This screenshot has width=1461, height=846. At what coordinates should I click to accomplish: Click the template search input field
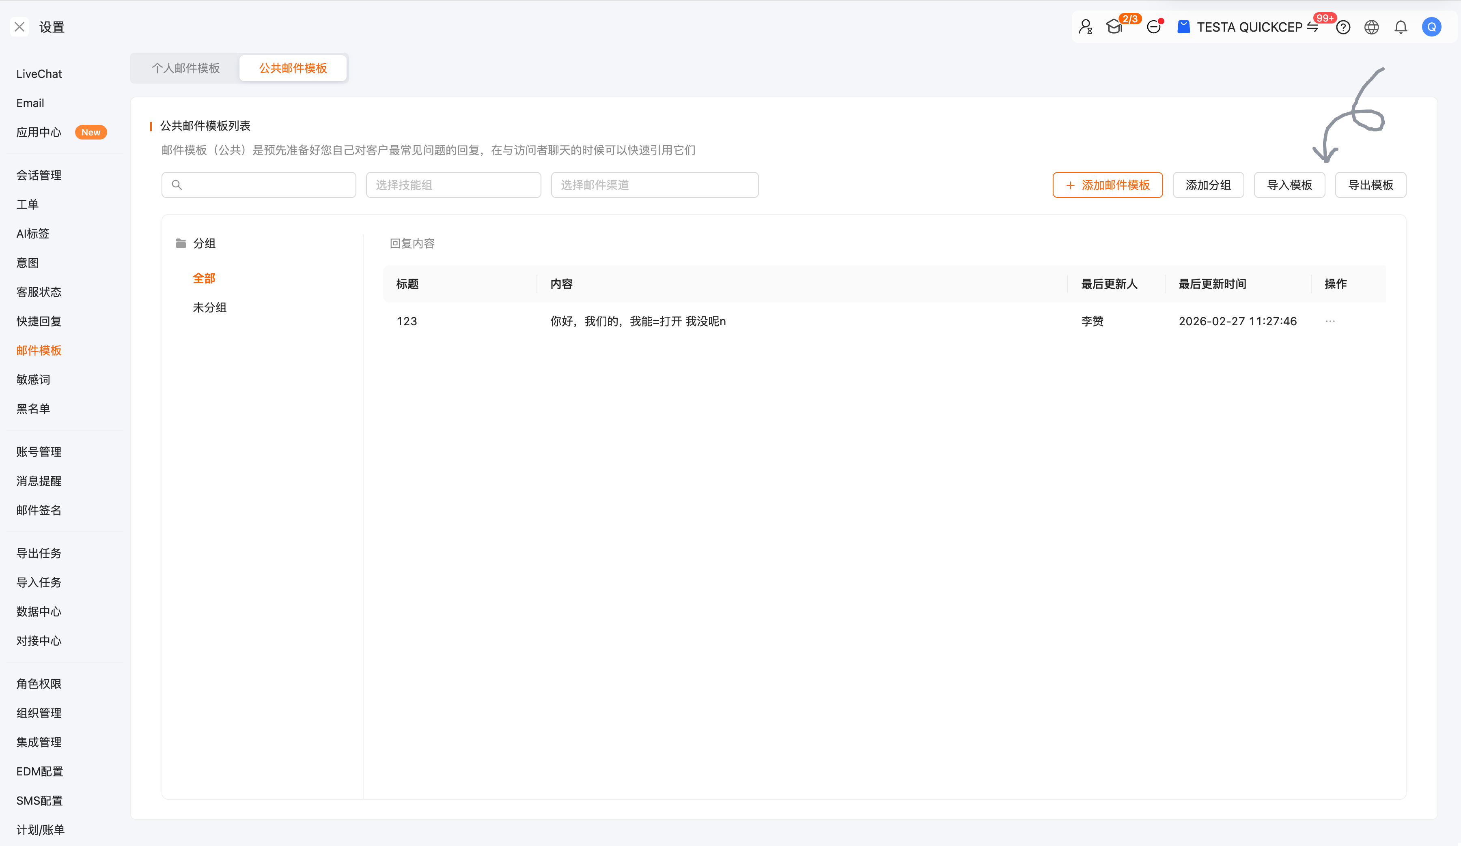coord(267,185)
